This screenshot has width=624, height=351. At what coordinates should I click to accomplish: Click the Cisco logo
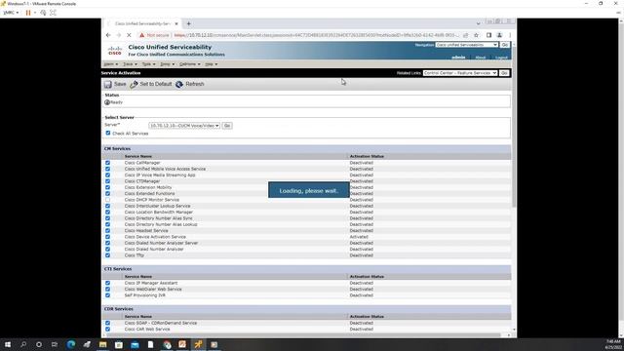(x=115, y=51)
